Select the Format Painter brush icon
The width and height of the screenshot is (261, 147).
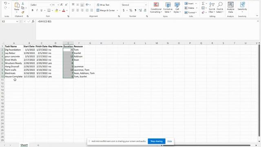point(23,12)
